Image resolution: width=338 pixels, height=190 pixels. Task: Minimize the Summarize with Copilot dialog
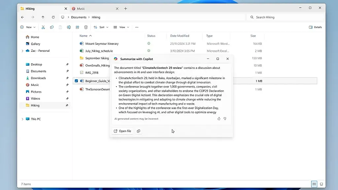(208, 59)
